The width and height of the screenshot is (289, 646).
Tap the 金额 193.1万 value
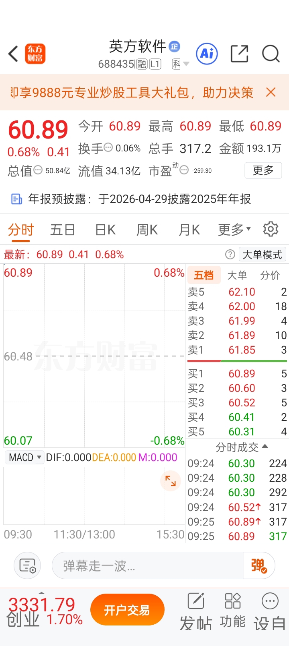264,148
